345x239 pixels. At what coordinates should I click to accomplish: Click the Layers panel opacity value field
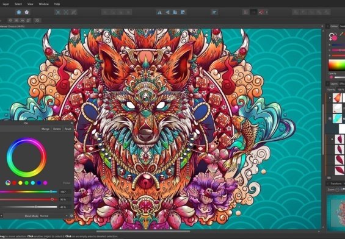click(341, 90)
